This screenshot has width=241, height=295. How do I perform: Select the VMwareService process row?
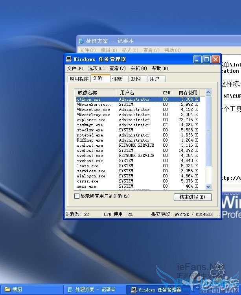[x=138, y=104]
